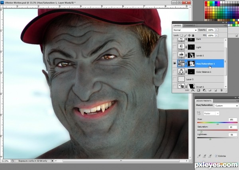The width and height of the screenshot is (239, 170).
Task: Show the Light layer
Action: [x=175, y=47]
